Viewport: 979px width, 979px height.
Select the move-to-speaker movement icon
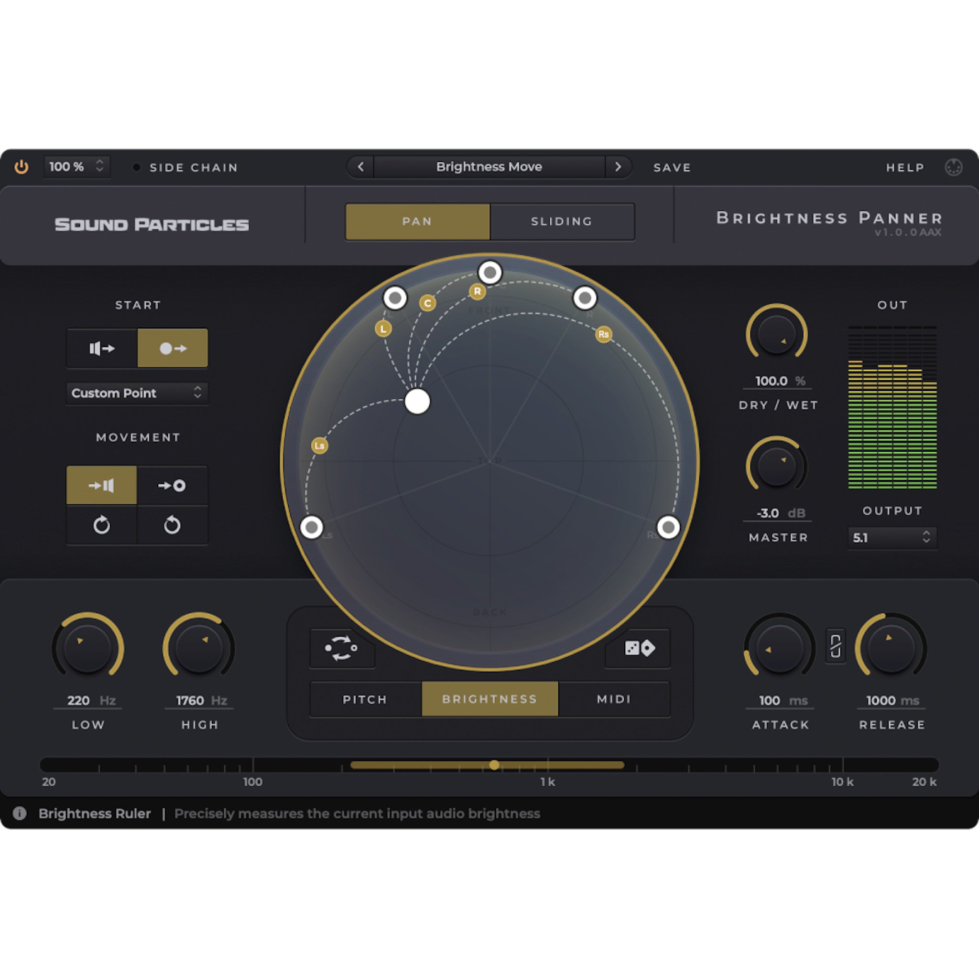point(101,485)
